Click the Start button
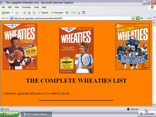The image size is (156, 117). [9, 114]
